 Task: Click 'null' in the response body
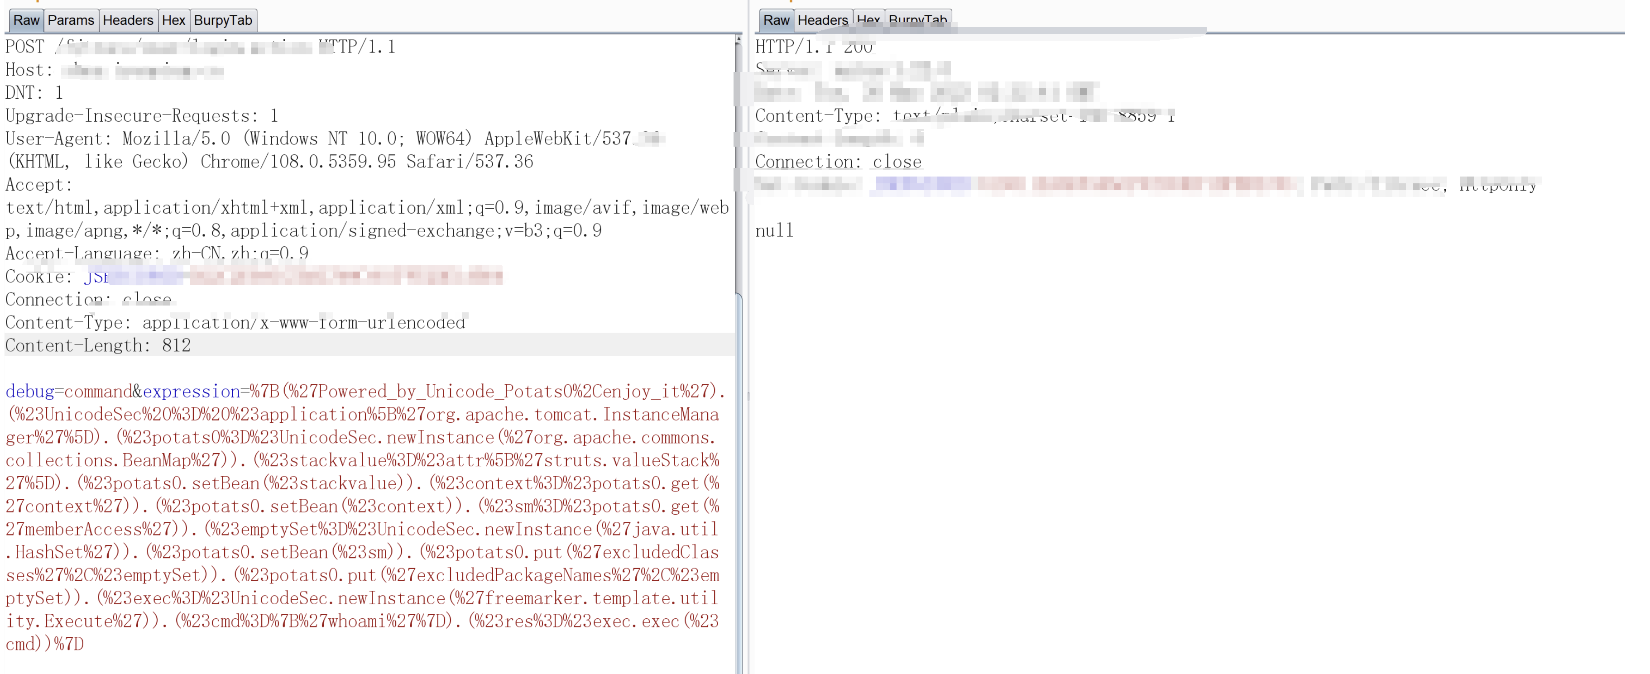tap(774, 230)
